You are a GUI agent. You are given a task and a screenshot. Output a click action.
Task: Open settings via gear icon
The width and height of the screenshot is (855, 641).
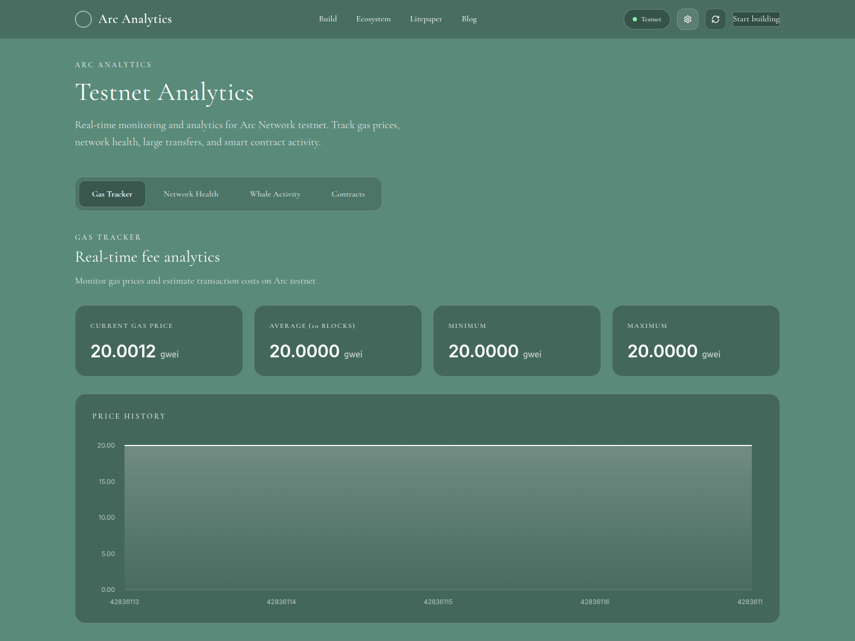688,19
